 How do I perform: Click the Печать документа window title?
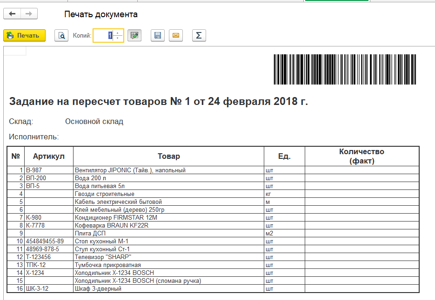[x=101, y=14]
